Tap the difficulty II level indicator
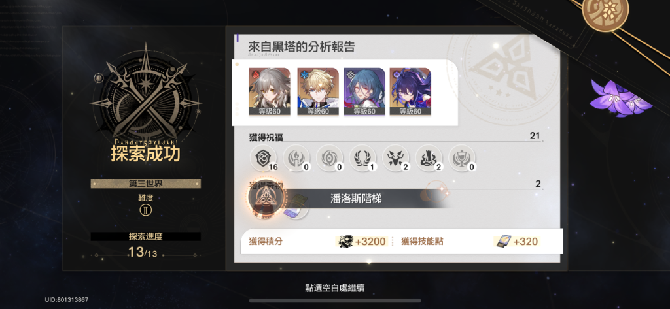The height and width of the screenshot is (309, 670). pyautogui.click(x=146, y=210)
